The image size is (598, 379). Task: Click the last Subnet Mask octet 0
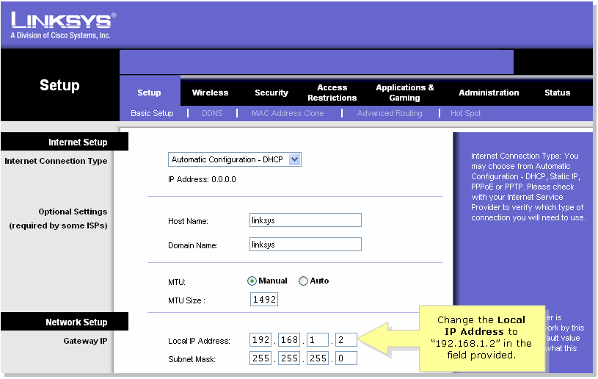coord(346,358)
